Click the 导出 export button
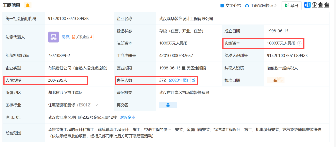336x147 pixels. [291, 6]
